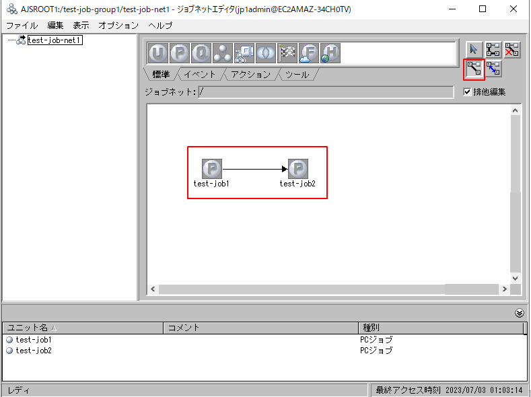Click the canvas vertical scrollbar down arrow
Viewport: 531px width, 397px height.
pos(515,278)
